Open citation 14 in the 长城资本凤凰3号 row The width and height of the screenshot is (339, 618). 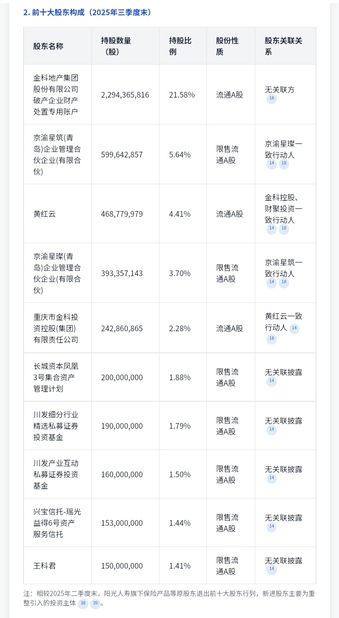tap(271, 382)
